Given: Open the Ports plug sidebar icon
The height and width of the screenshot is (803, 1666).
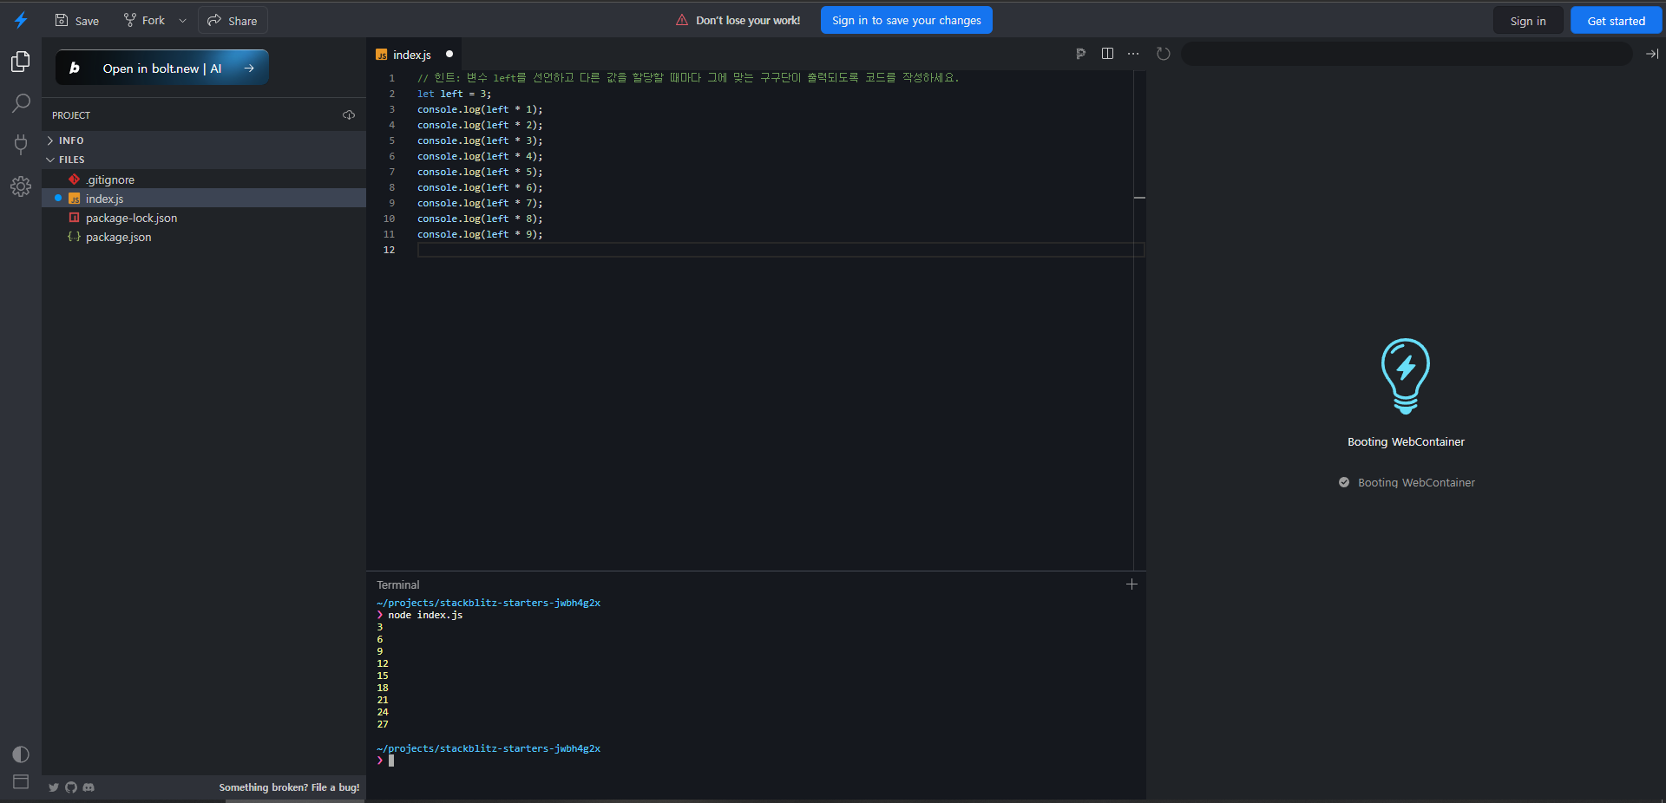Looking at the screenshot, I should point(21,144).
